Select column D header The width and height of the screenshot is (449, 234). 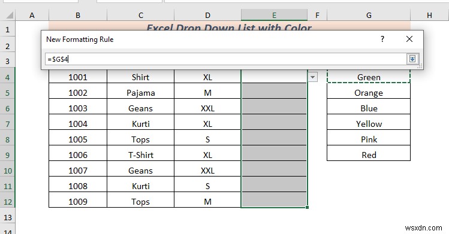[x=207, y=15]
